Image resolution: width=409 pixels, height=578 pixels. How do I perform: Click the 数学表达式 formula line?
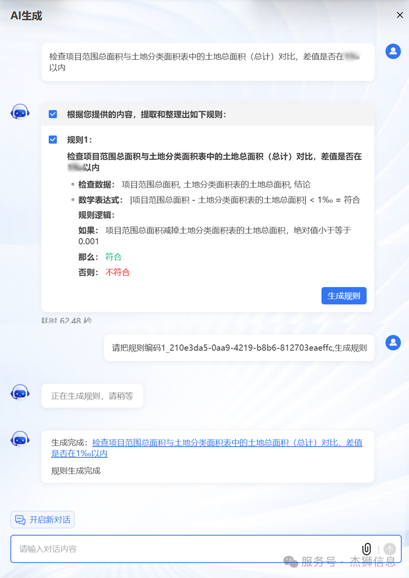(219, 200)
